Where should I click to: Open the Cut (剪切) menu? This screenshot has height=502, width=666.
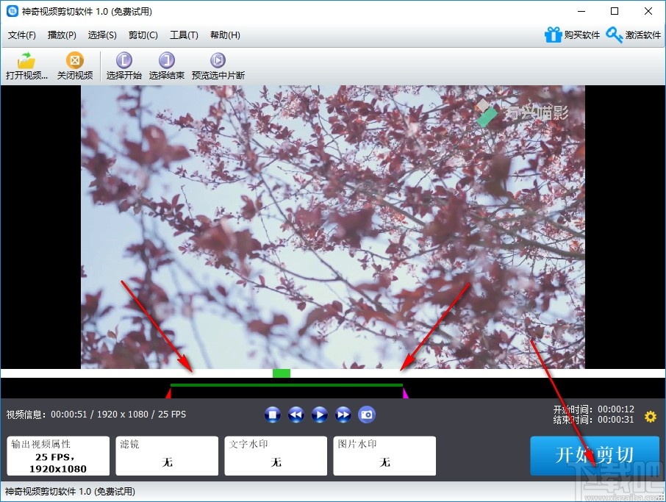pyautogui.click(x=143, y=35)
